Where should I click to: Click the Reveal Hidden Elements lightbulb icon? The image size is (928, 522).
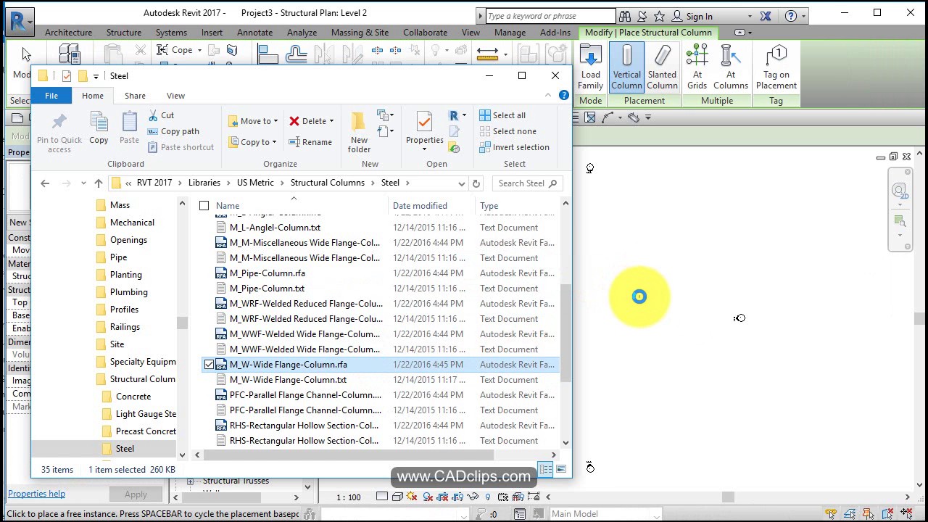point(487,497)
